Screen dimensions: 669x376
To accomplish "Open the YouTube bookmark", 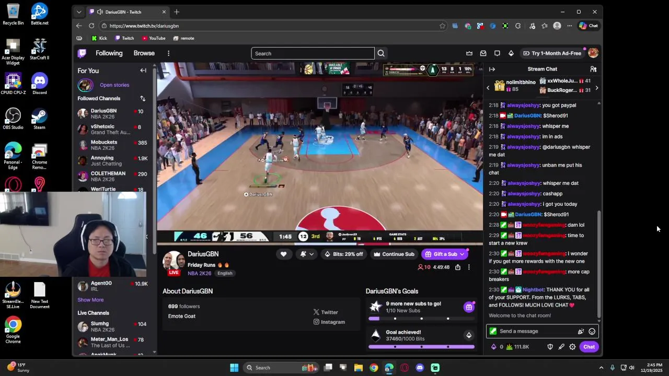I will click(x=153, y=38).
